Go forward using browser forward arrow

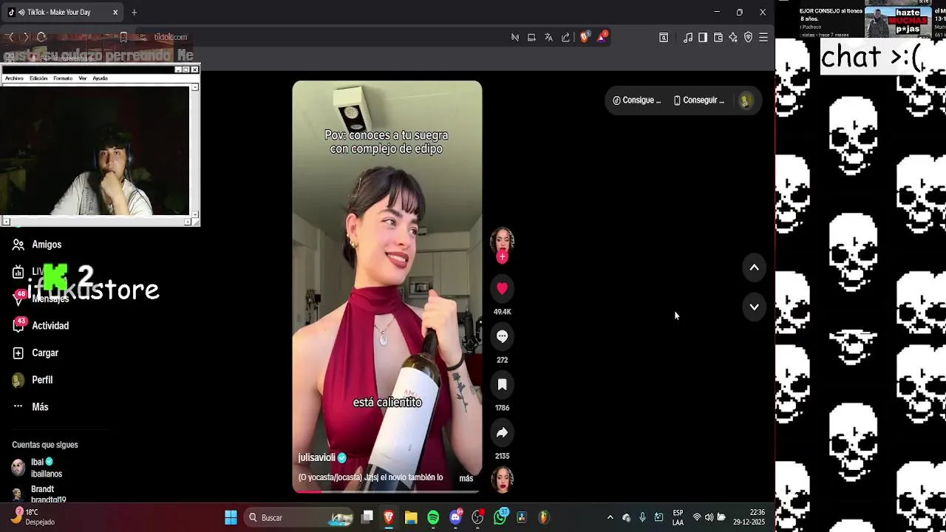pos(26,37)
